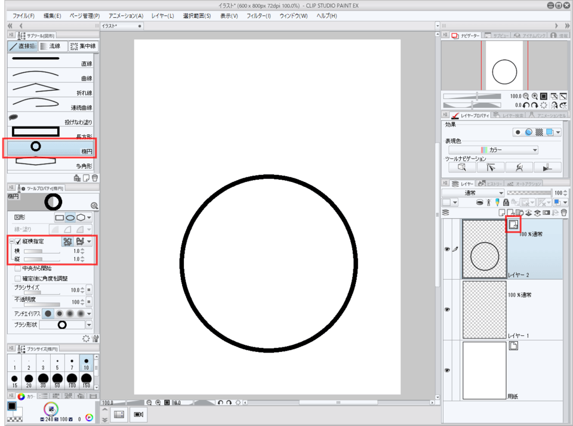Switch to the 集中線 sub tool tab
The image size is (573, 426).
[83, 46]
